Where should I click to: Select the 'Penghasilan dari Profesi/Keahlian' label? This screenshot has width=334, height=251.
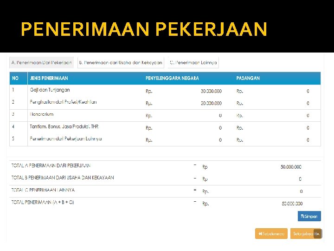pos(63,102)
